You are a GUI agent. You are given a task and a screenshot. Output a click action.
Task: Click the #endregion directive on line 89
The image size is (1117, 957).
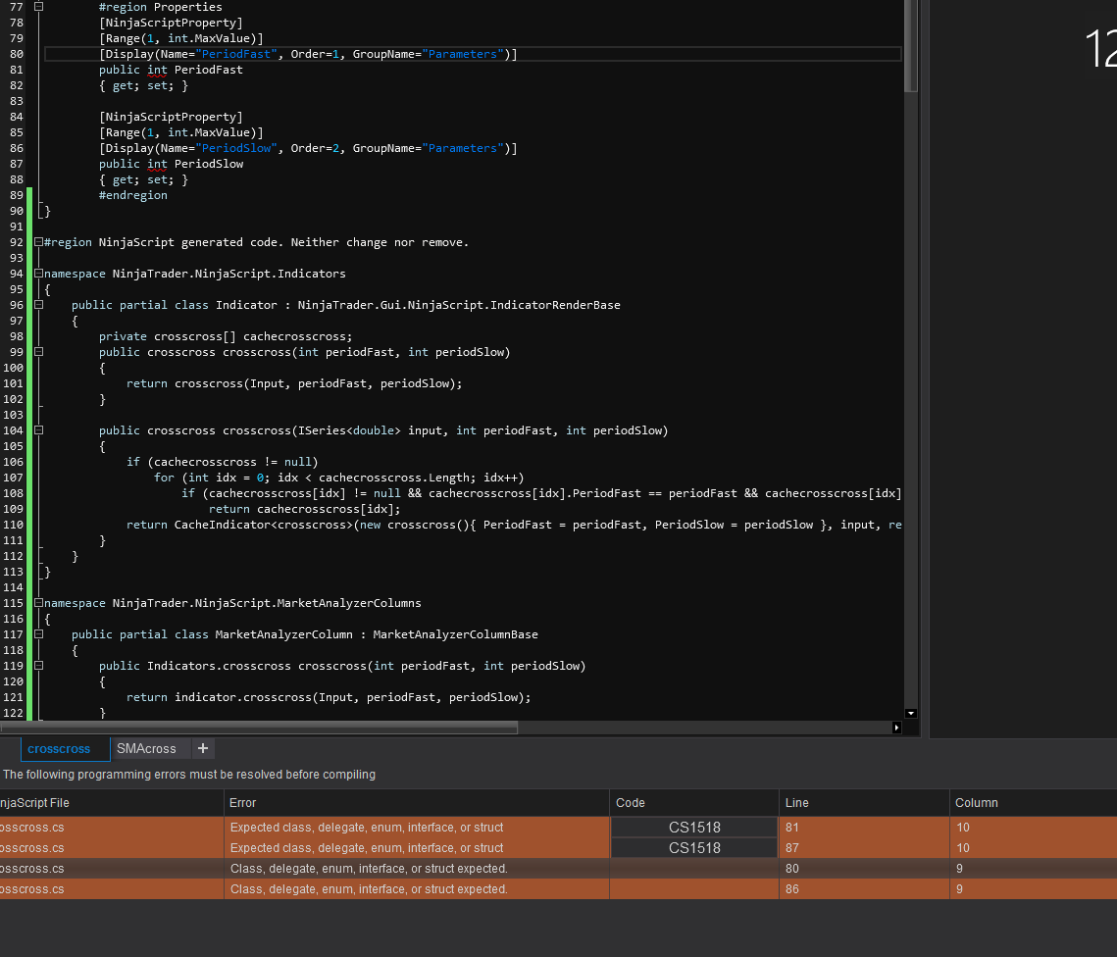coord(133,195)
